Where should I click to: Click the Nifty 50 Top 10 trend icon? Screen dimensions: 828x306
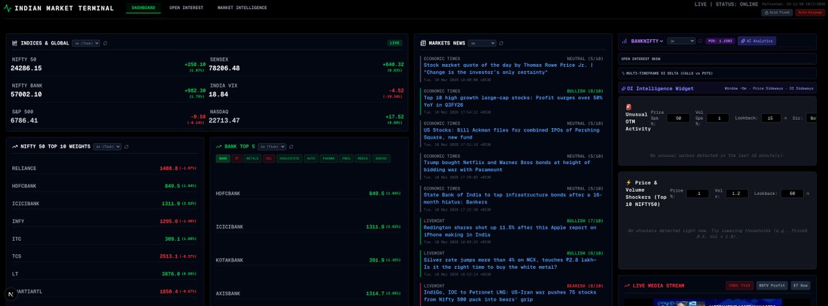click(x=15, y=146)
